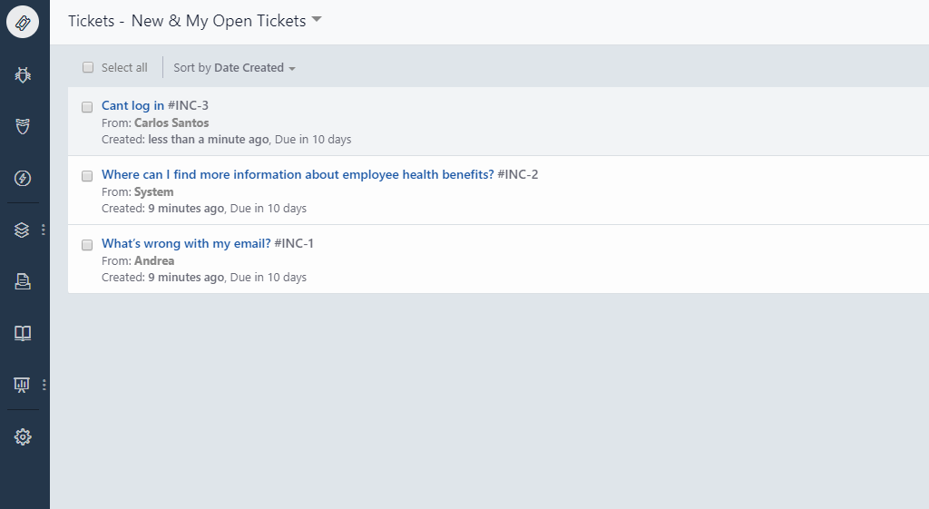
Task: Open the "What's wrong with my email?" ticket
Action: 186,243
